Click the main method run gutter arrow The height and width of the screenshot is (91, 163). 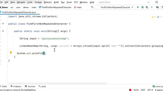click(x=3, y=31)
